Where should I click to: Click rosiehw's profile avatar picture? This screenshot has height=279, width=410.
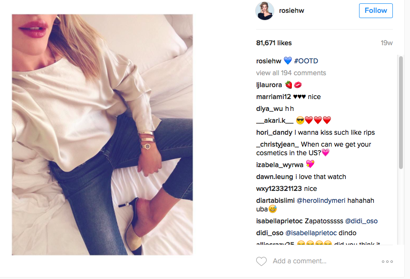[265, 11]
